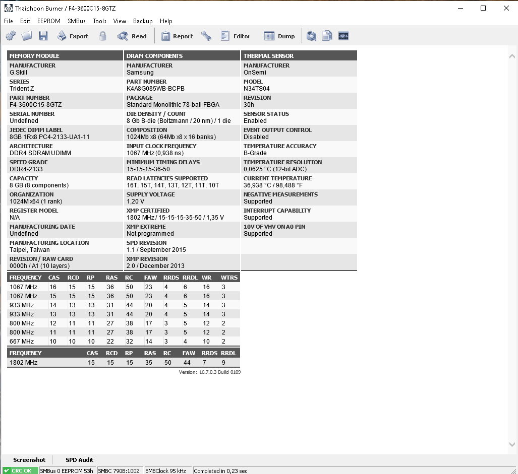Viewport: 518px width, 474px height.
Task: Select DRAM part number K4A8G085WB-BCPB
Action: (x=155, y=88)
